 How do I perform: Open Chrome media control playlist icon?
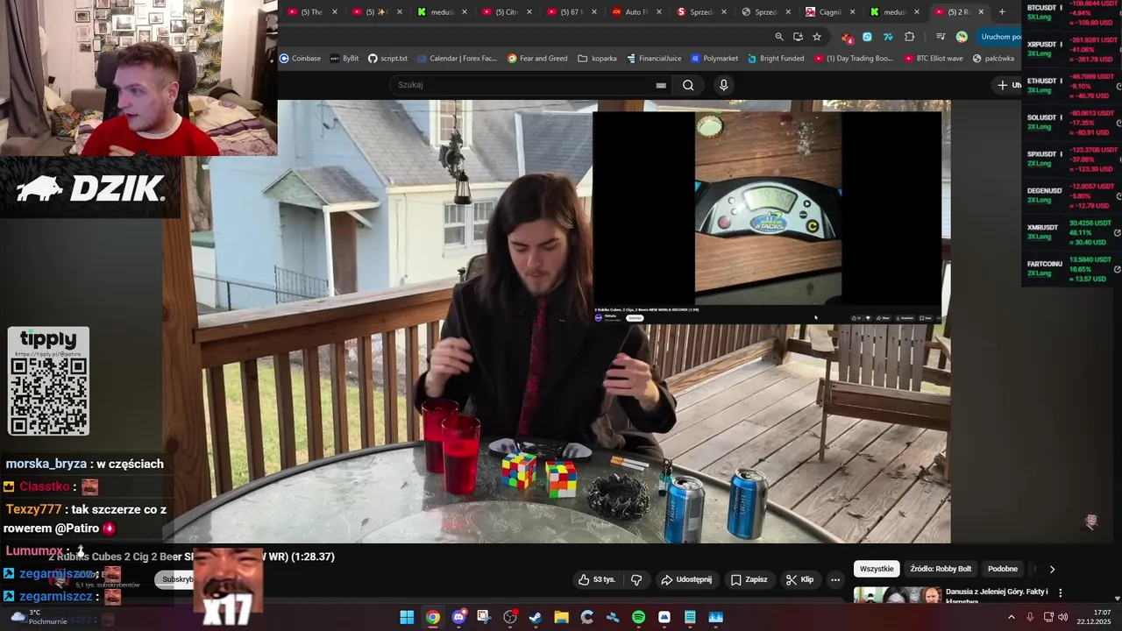click(941, 37)
